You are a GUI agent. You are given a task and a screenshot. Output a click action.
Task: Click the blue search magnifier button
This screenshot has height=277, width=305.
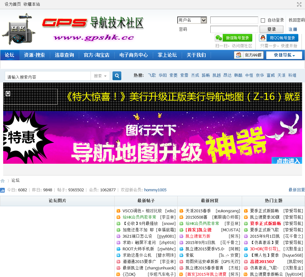coord(117,76)
